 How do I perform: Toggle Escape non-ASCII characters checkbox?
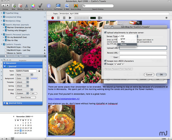tap(105, 61)
